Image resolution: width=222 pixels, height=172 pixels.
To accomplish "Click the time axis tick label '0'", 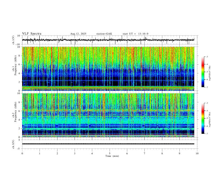I will (22, 153).
